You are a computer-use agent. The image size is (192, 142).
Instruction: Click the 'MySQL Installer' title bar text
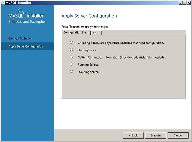click(x=18, y=3)
